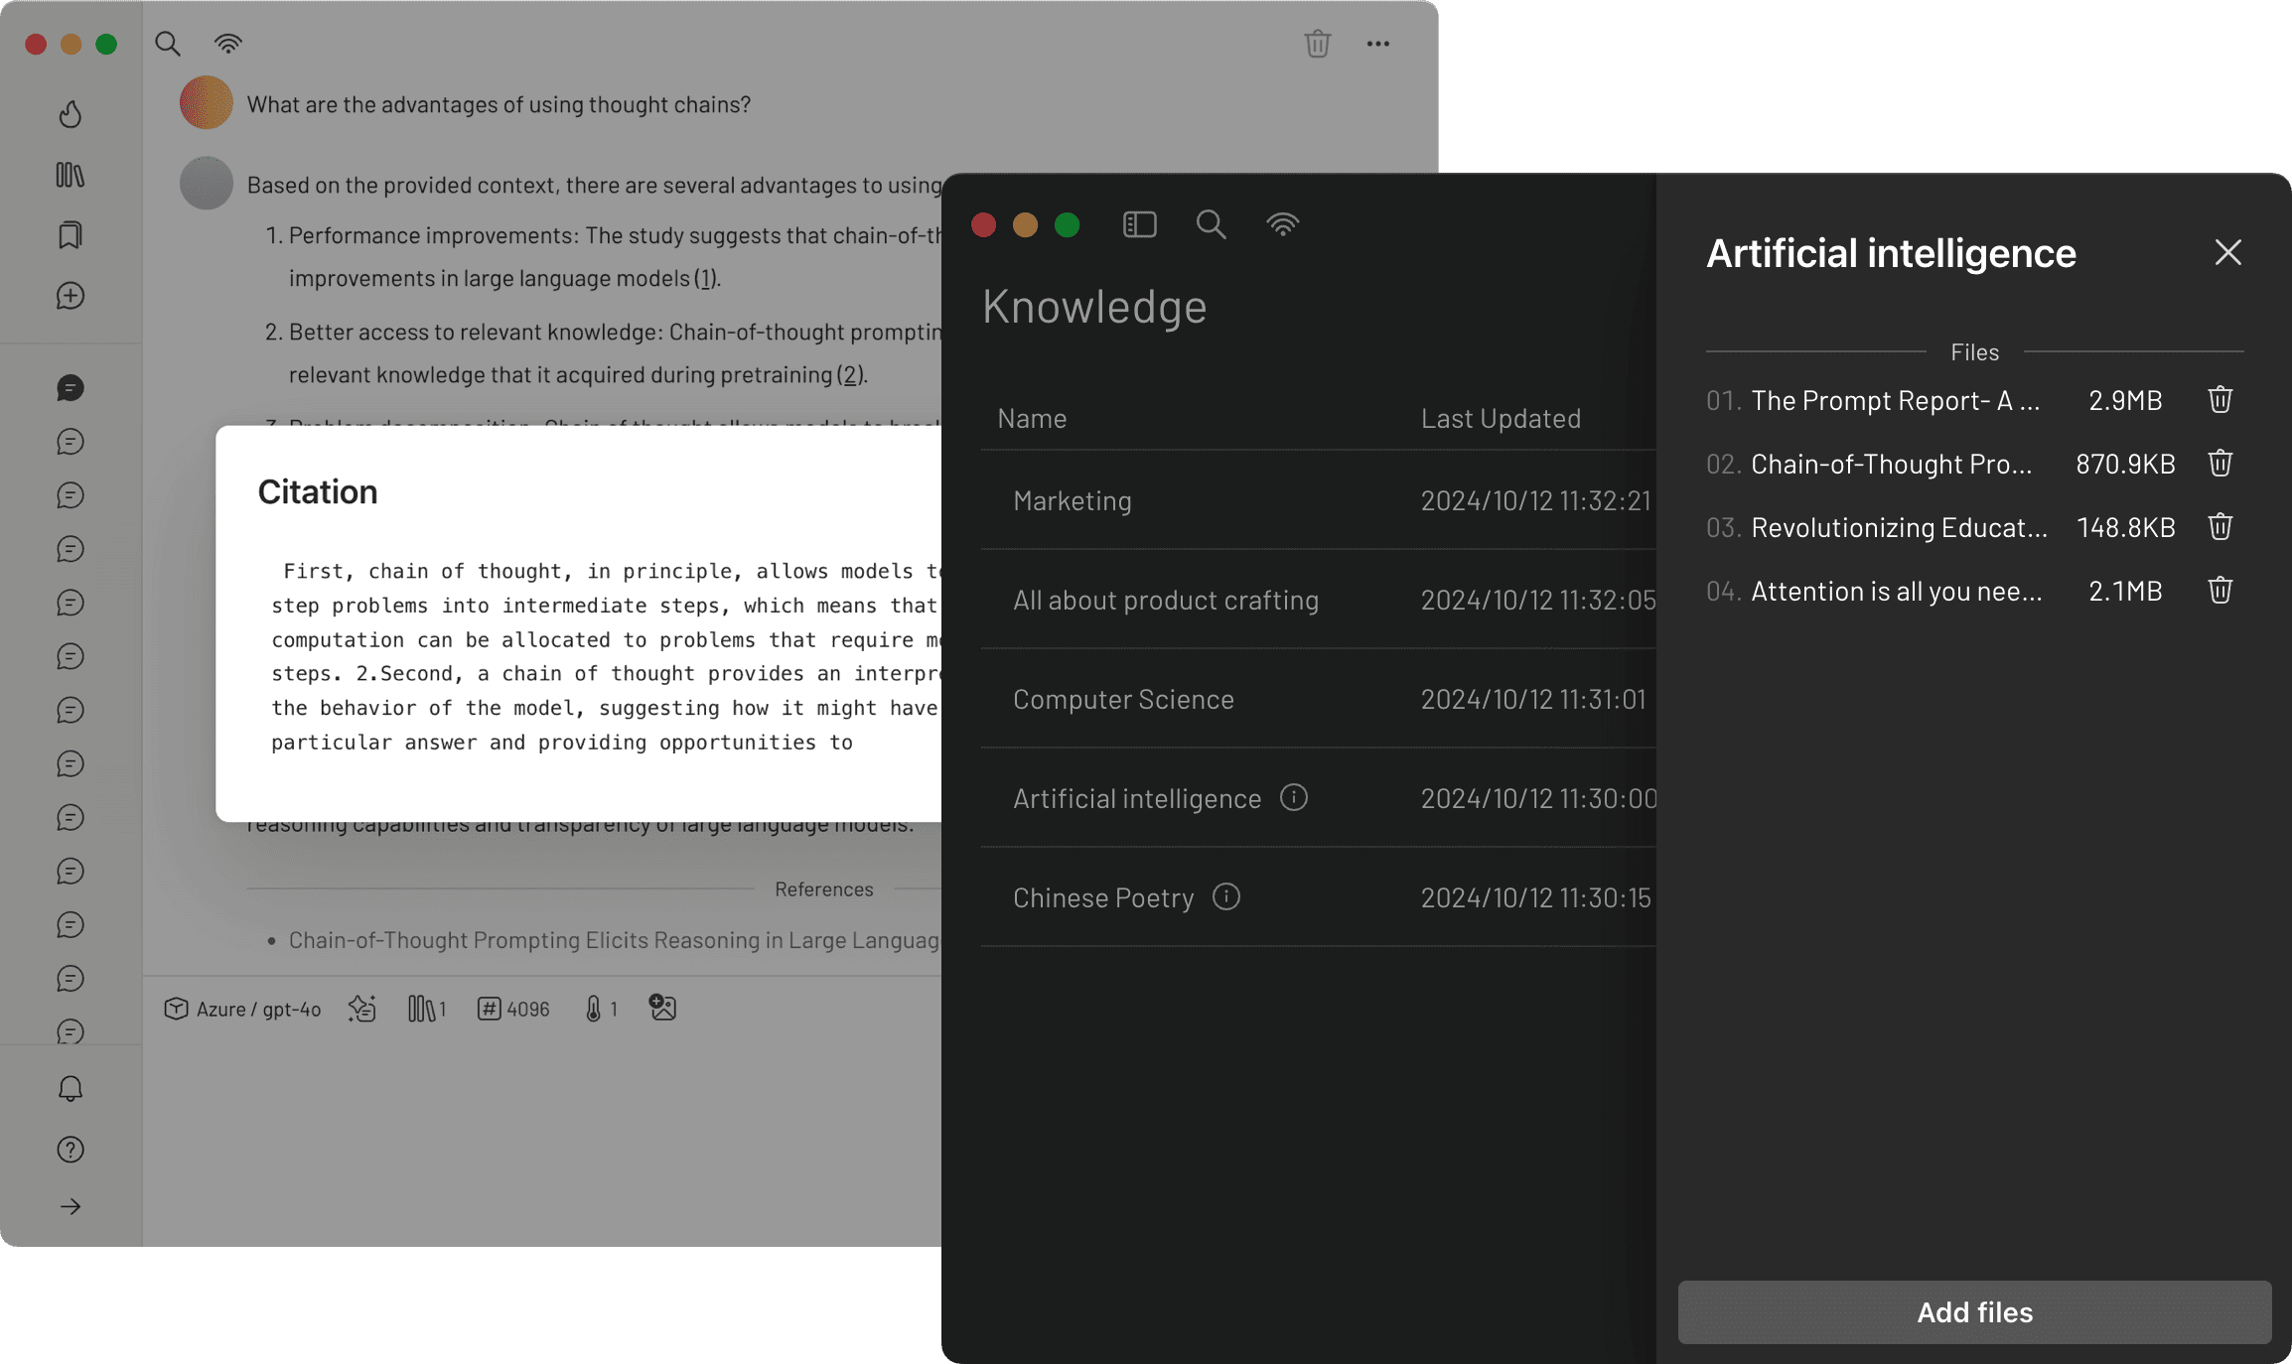Viewport: 2292px width, 1364px height.
Task: Delete the Attention is all you nee file
Action: (2222, 591)
